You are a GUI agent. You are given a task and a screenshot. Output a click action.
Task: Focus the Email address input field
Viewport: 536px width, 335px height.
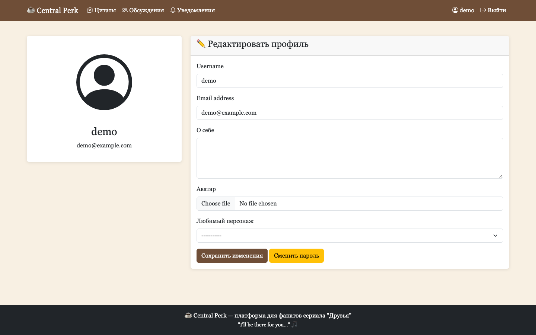tap(350, 113)
